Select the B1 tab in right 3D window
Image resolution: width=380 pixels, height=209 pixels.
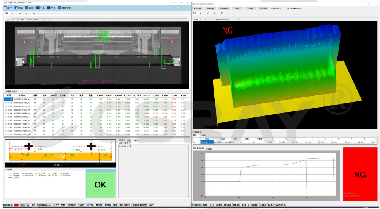tap(215, 13)
